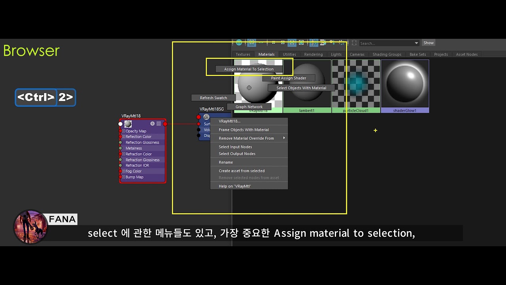Select the shaderGlow1 material swatch

tap(405, 86)
